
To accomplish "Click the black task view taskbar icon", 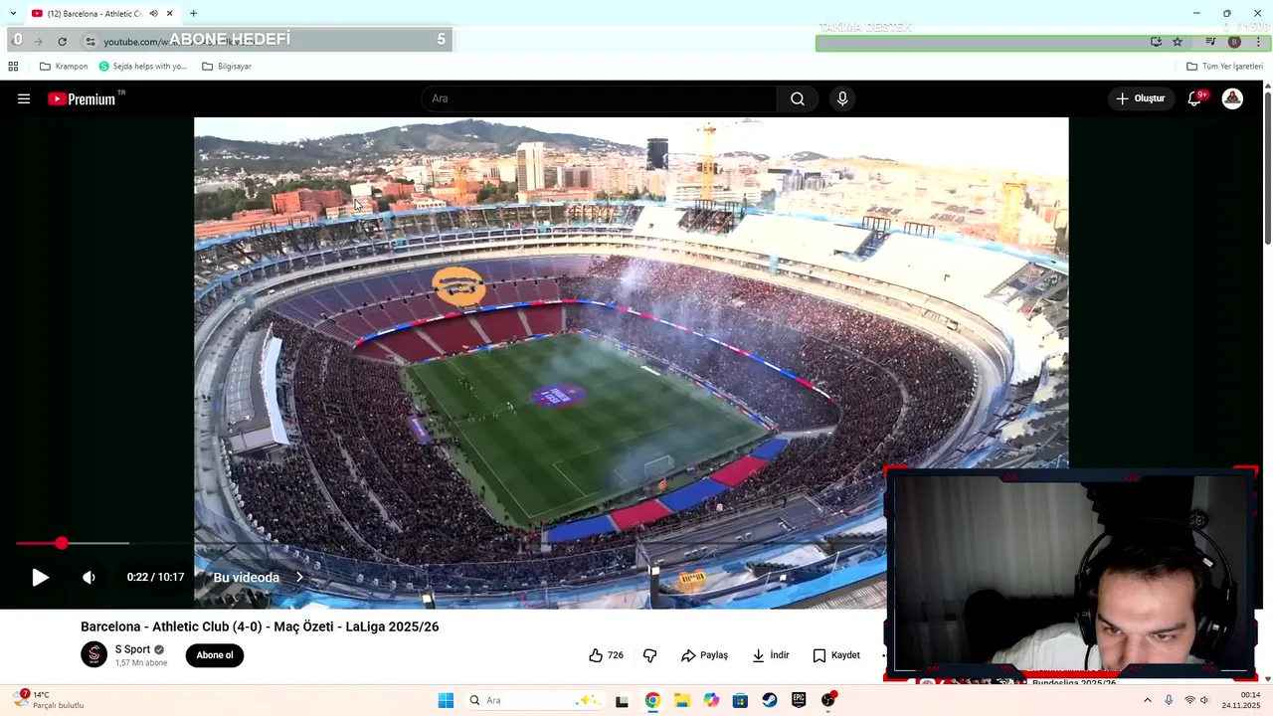I will pyautogui.click(x=622, y=700).
